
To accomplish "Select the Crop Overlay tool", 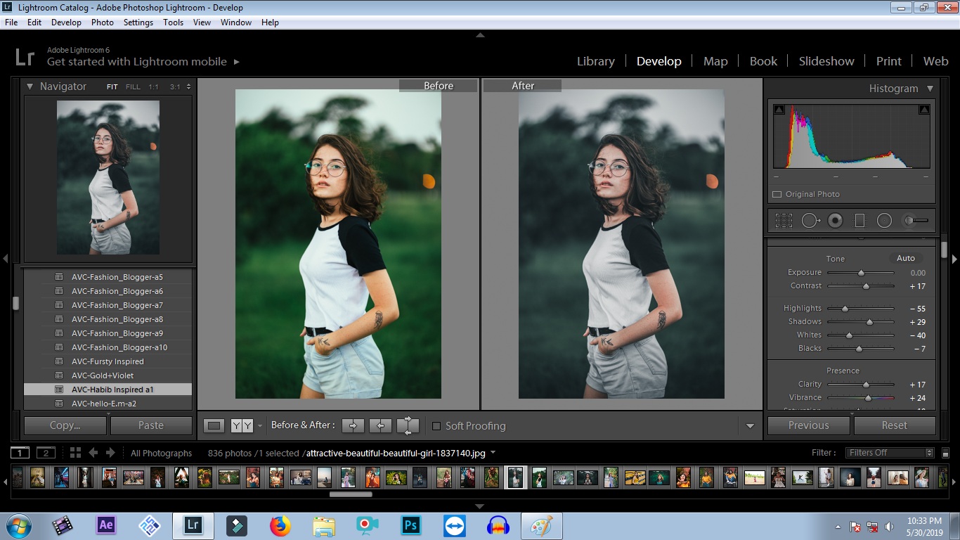I will coord(784,221).
